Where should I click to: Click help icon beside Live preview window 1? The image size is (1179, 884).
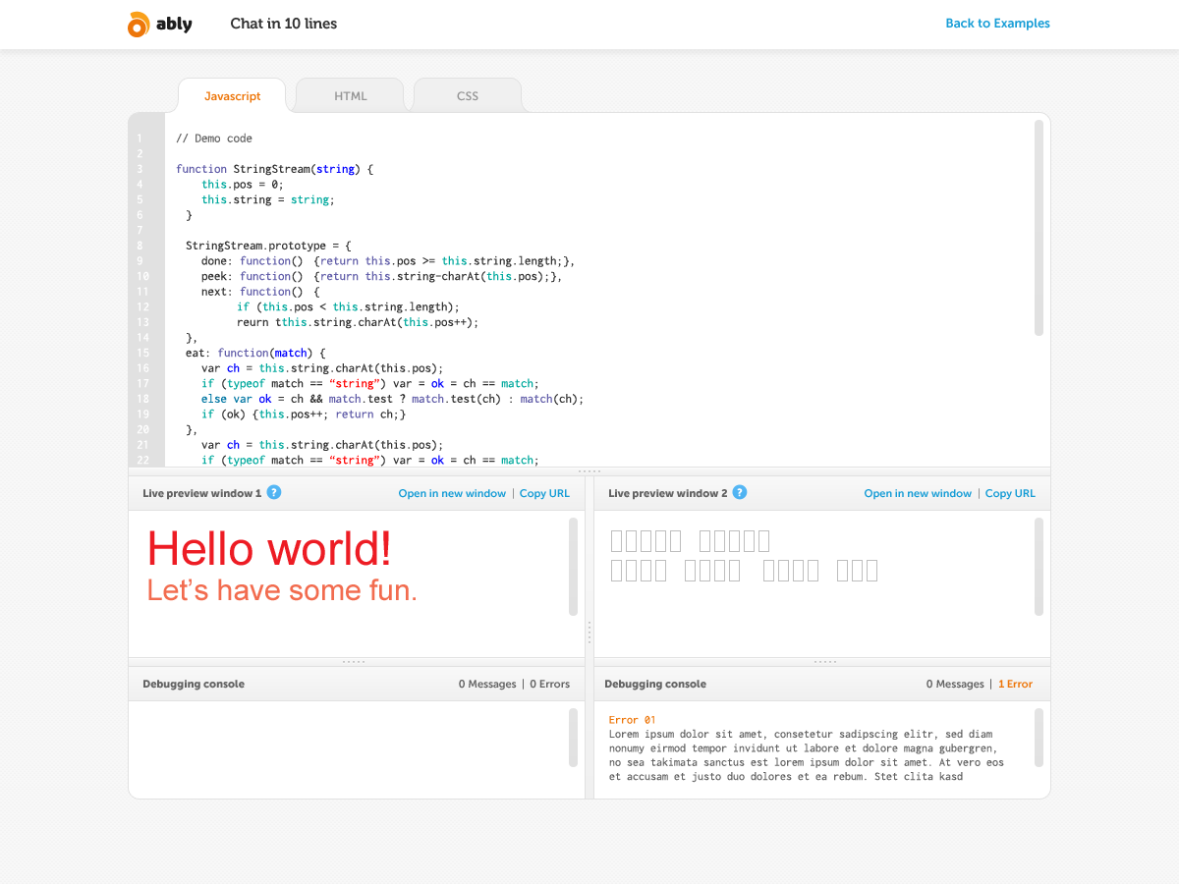point(274,492)
